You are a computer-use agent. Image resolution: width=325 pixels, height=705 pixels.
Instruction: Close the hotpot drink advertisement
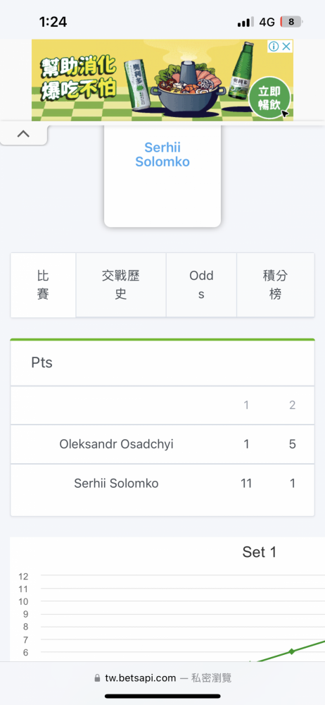[286, 47]
